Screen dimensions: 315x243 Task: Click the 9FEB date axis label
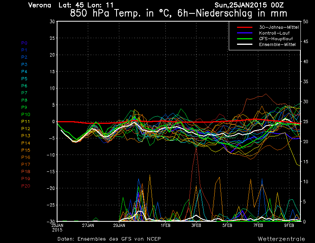point(289,226)
